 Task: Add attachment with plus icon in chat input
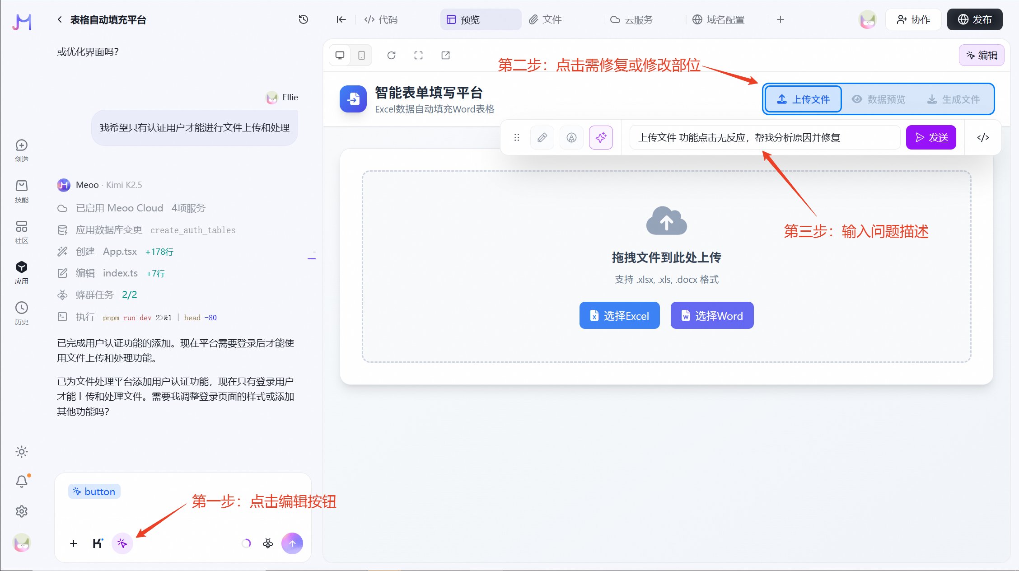coord(74,543)
